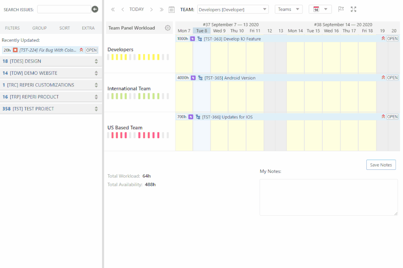Viewport: 403px width, 268px height.
Task: Click OPEN status on TST-224
Action: click(x=92, y=50)
